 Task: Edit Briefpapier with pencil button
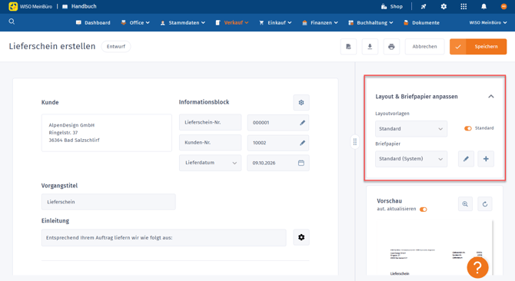click(x=466, y=159)
